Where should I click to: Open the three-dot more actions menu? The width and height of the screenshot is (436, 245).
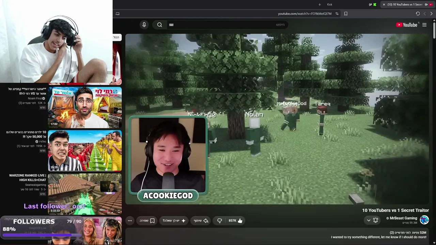[x=130, y=220]
